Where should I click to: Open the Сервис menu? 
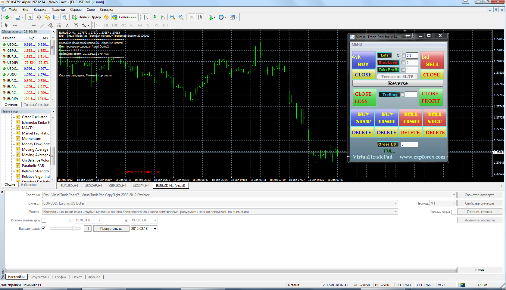[x=76, y=10]
